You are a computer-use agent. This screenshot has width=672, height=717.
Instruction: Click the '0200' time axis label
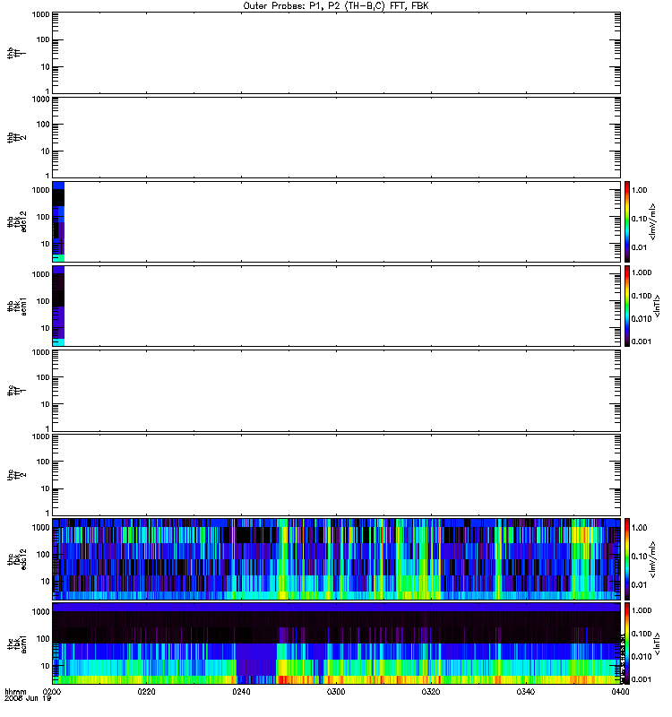tap(52, 692)
